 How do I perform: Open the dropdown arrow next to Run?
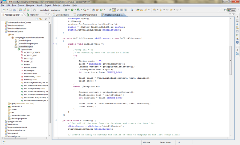pyautogui.click(x=75, y=10)
